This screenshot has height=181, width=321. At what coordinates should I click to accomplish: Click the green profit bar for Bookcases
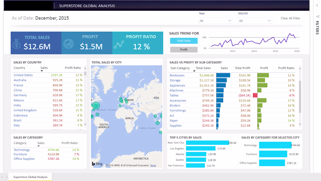coord(263,75)
